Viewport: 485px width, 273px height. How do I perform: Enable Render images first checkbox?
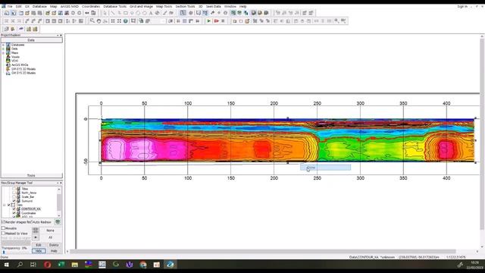(3, 222)
